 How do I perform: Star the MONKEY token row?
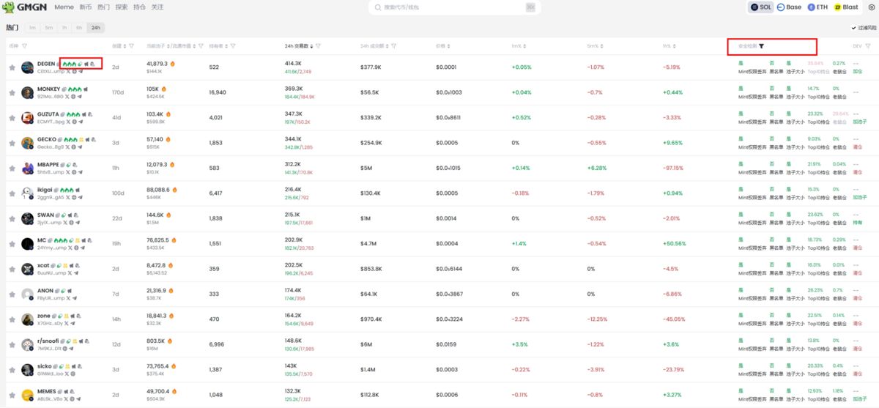coord(12,92)
